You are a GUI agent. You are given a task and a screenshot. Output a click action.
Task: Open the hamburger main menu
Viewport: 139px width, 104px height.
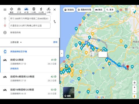point(5,10)
